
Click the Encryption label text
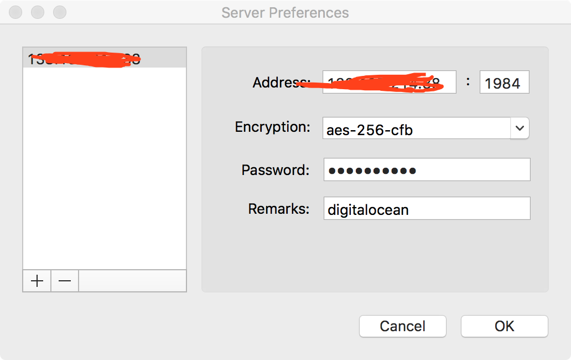click(272, 127)
